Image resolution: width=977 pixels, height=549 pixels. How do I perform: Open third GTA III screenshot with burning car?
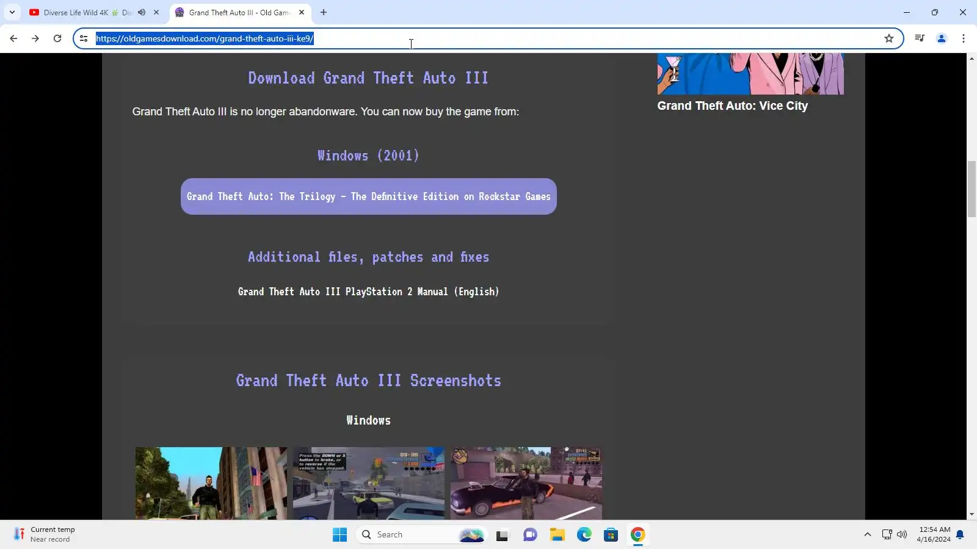point(526,483)
